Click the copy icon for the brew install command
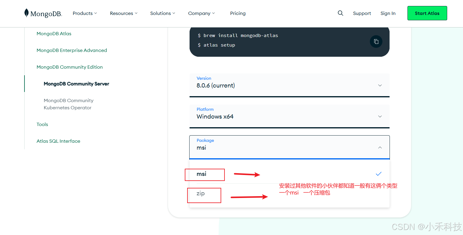This screenshot has height=235, width=463. point(376,42)
